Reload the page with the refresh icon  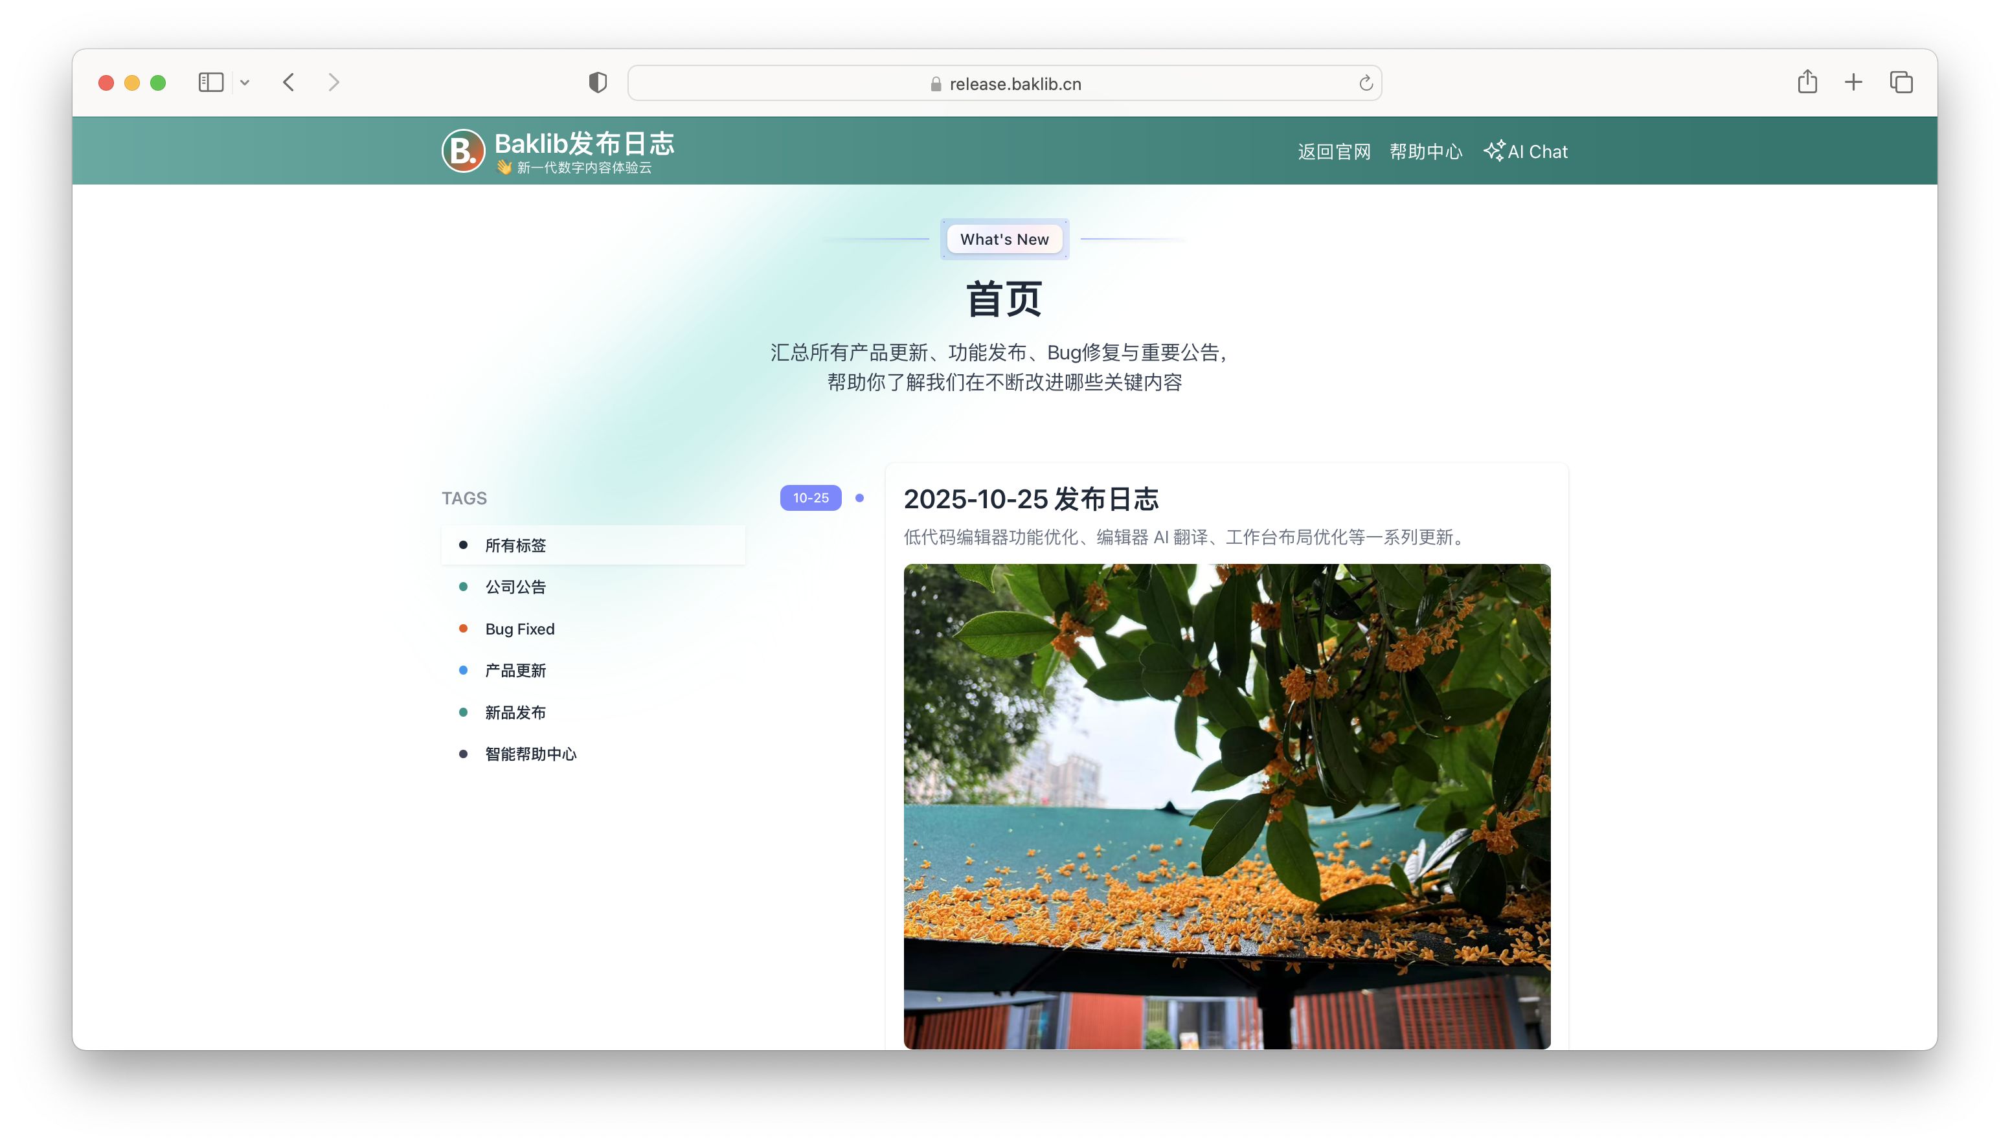(1366, 84)
